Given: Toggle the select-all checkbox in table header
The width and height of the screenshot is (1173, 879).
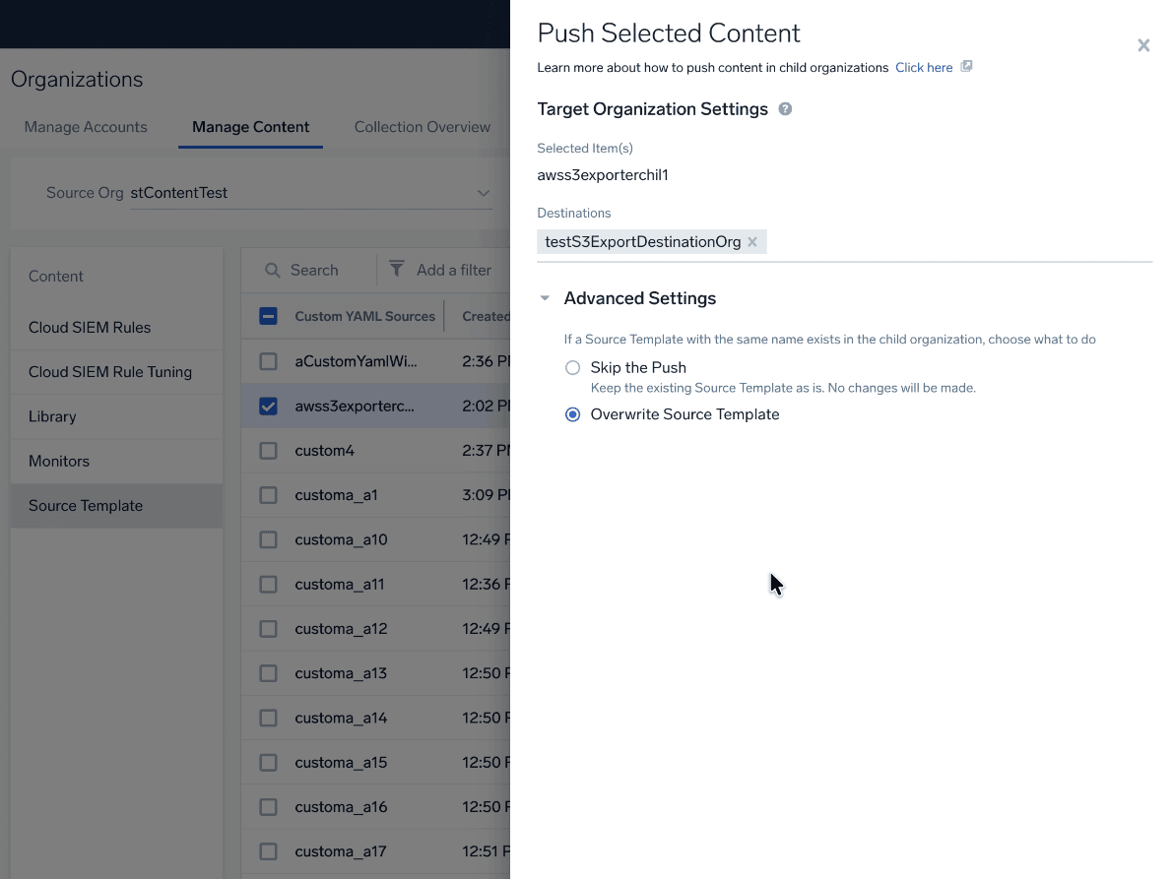Looking at the screenshot, I should [x=268, y=316].
